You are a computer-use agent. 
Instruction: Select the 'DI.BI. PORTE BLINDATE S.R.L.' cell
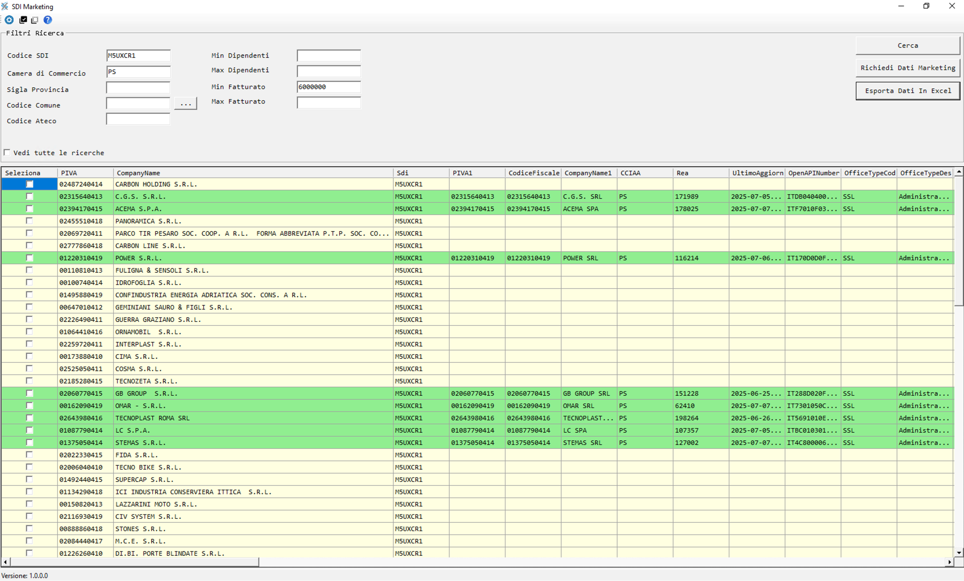coord(253,553)
